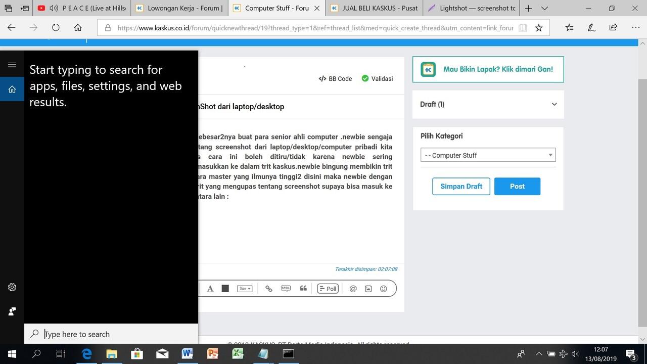Open Microsoft Store from taskbar
The height and width of the screenshot is (364, 647).
click(x=137, y=354)
